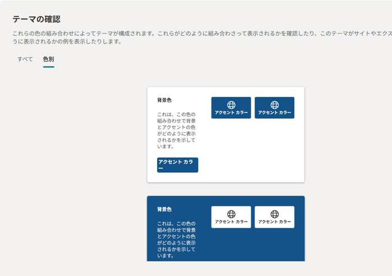
Task: Click wide アクセント カラー button under white card text
Action: 177,165
